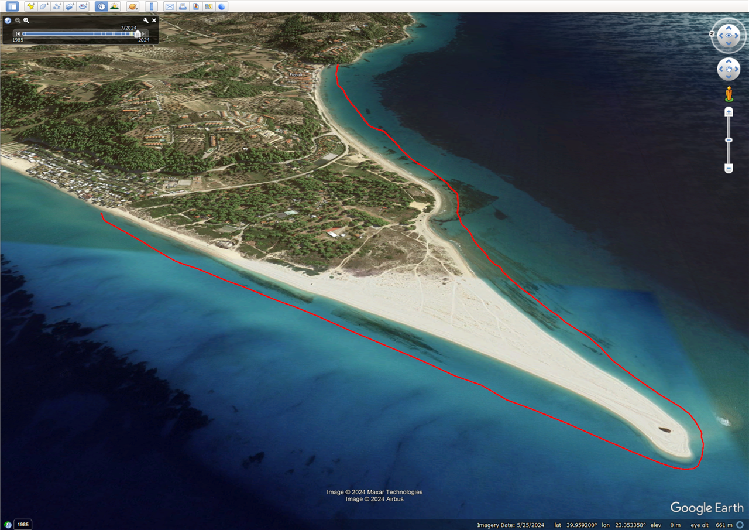This screenshot has width=749, height=530.
Task: Toggle the historical imagery clock button
Action: tap(101, 6)
